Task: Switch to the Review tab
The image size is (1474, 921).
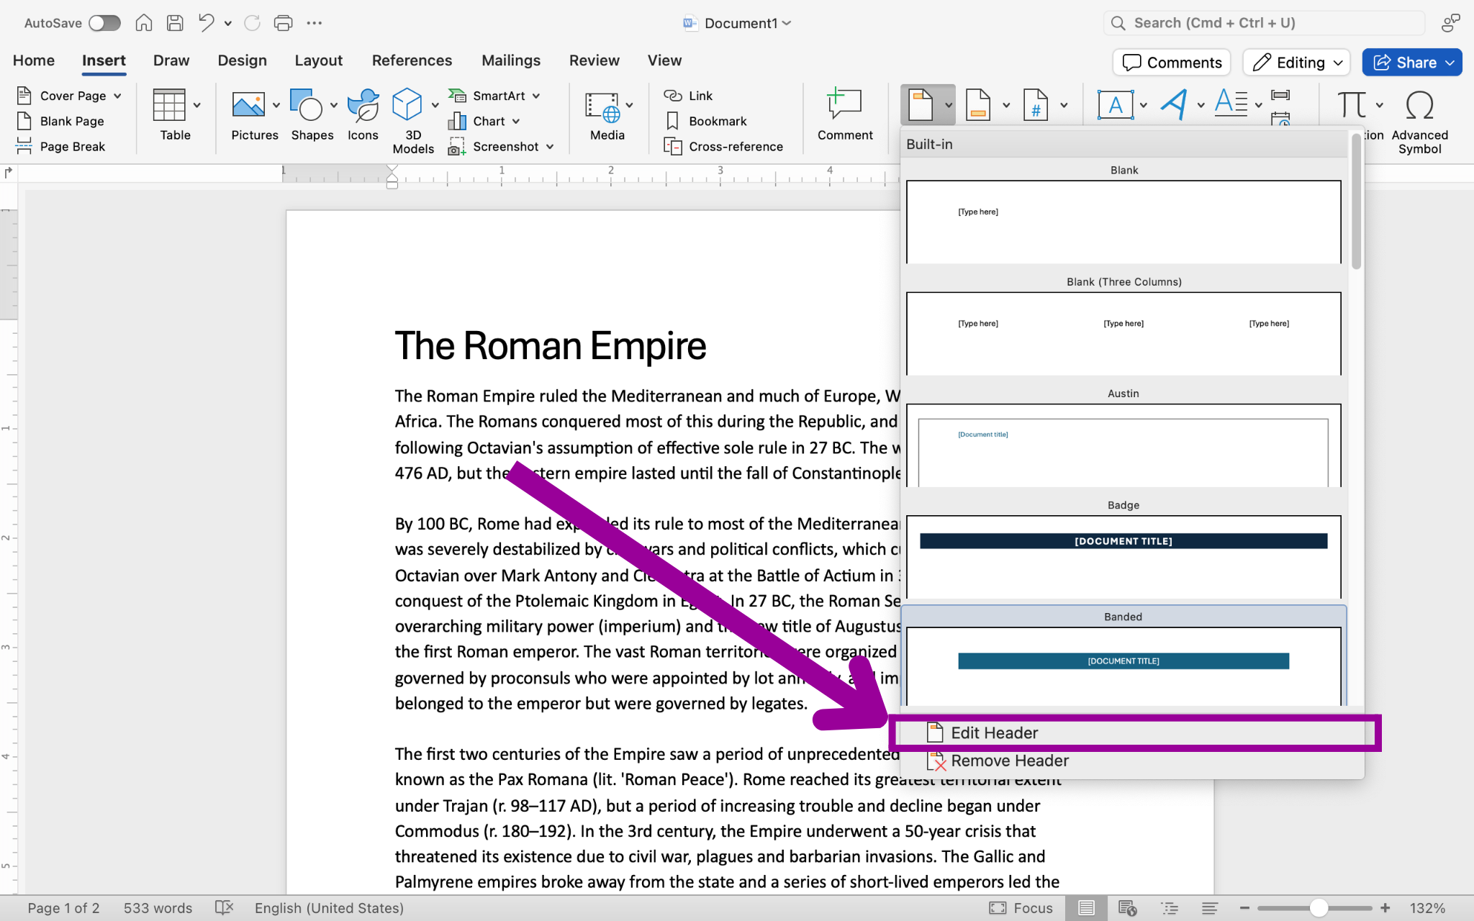Action: [594, 60]
